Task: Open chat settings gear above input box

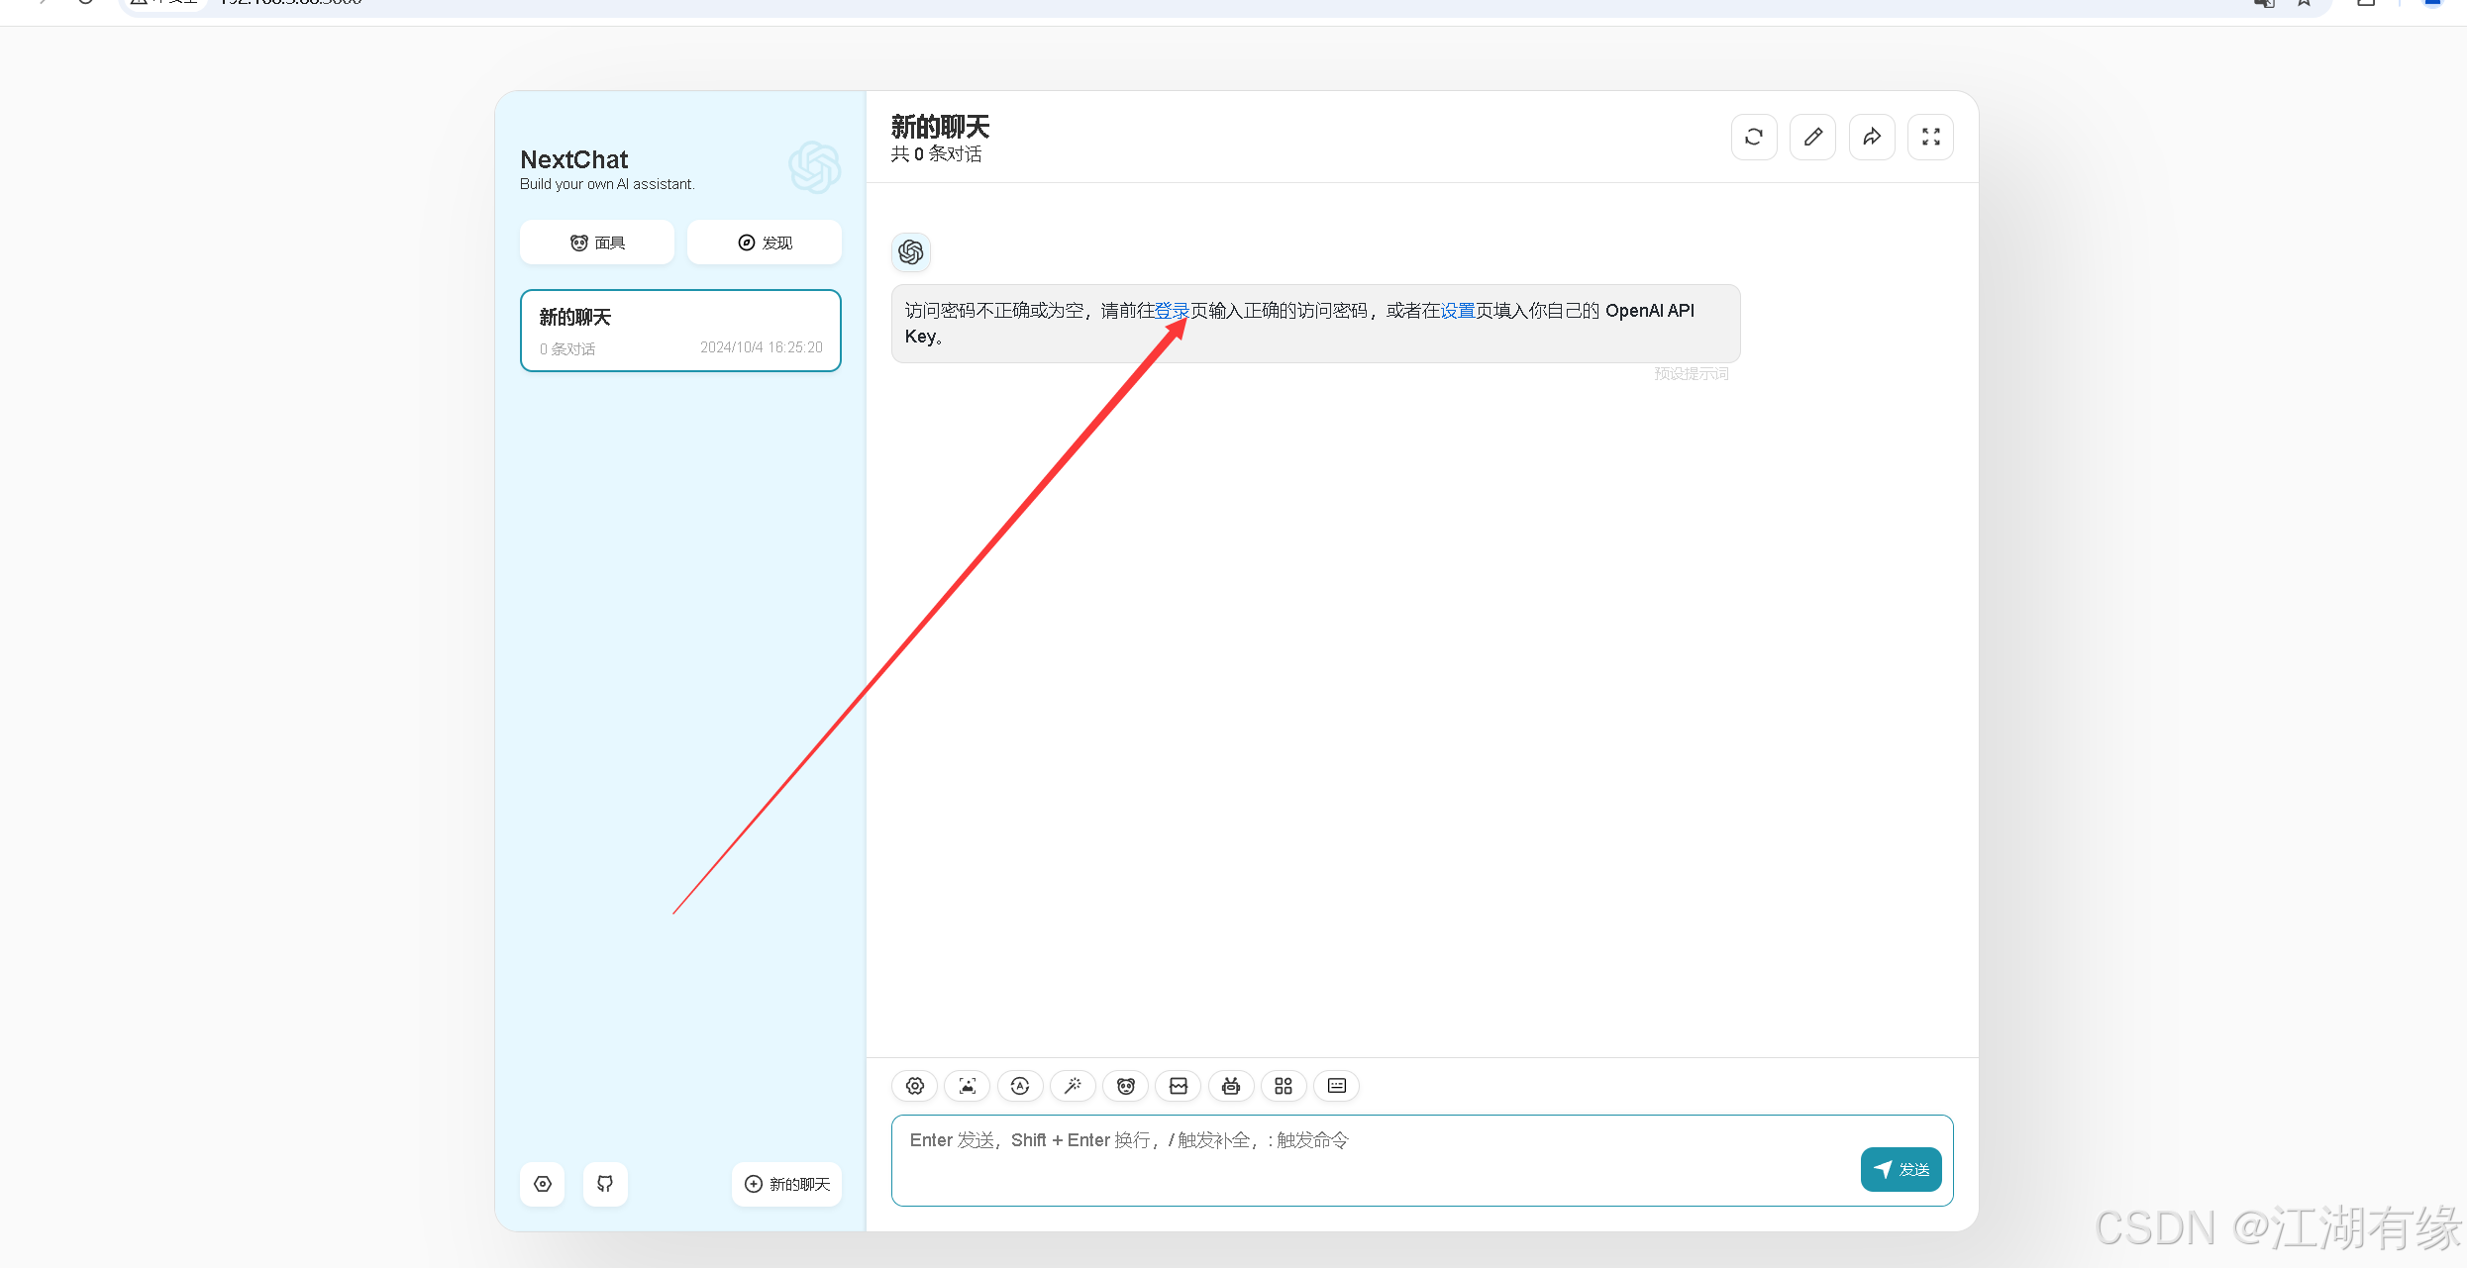Action: coord(914,1086)
